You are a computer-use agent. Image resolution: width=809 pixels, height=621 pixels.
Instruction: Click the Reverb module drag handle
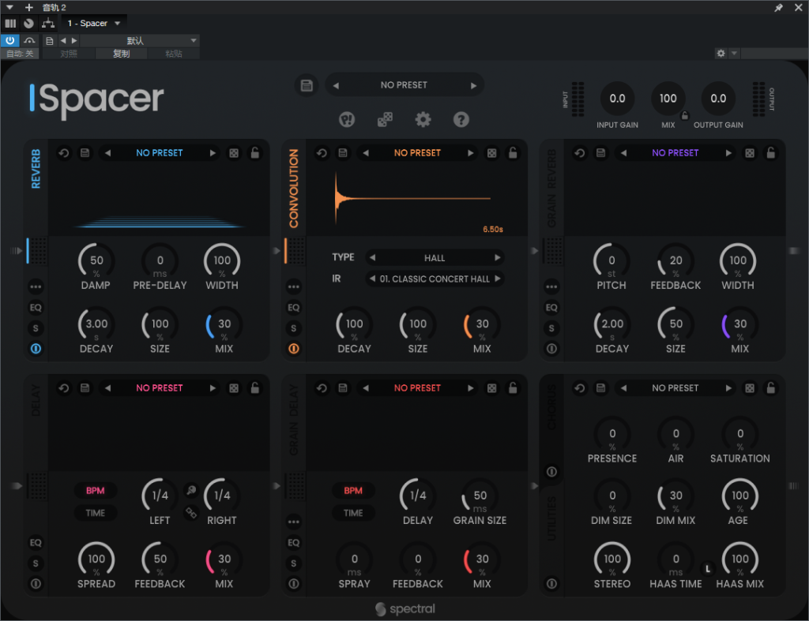pos(37,251)
